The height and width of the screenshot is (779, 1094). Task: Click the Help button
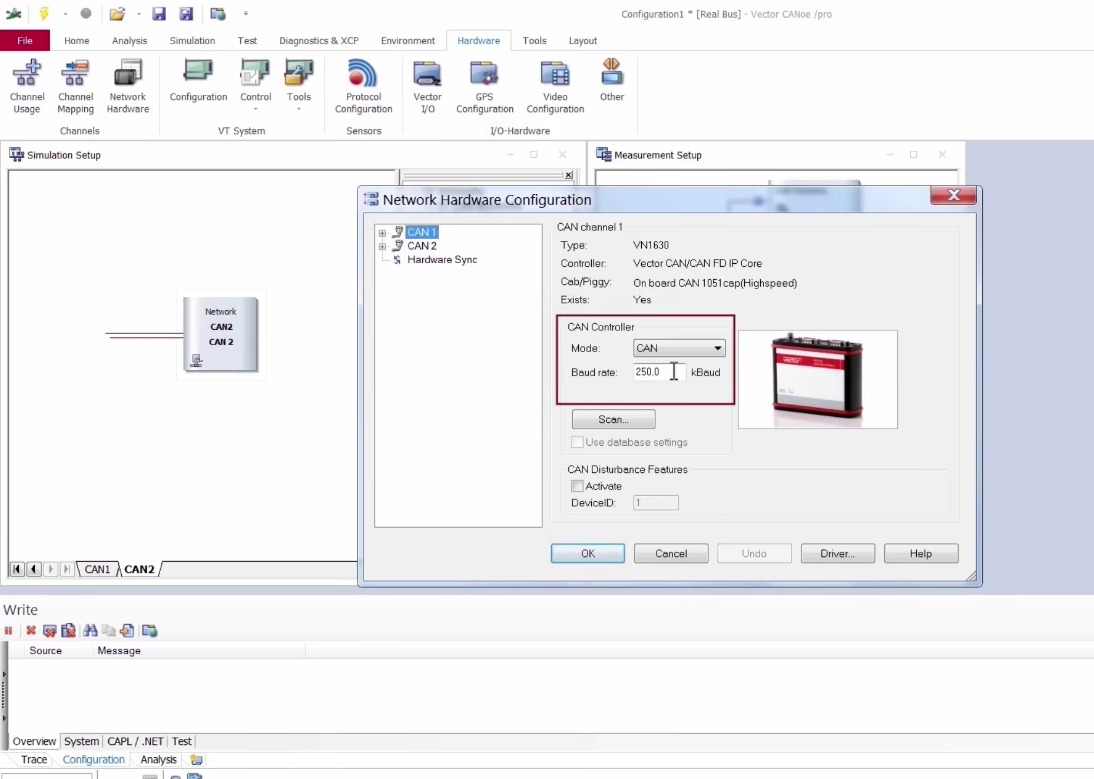(x=921, y=553)
